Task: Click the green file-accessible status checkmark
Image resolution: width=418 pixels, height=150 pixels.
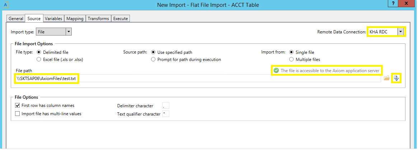Action: 276,71
